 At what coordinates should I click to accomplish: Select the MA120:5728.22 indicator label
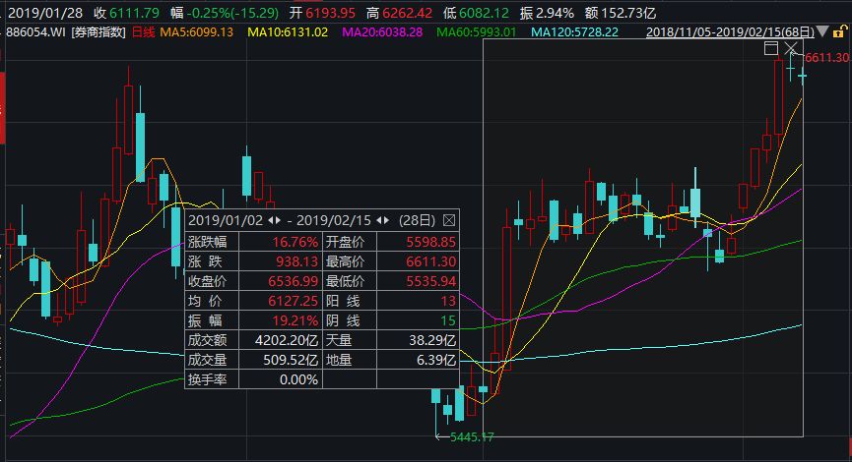pyautogui.click(x=575, y=32)
